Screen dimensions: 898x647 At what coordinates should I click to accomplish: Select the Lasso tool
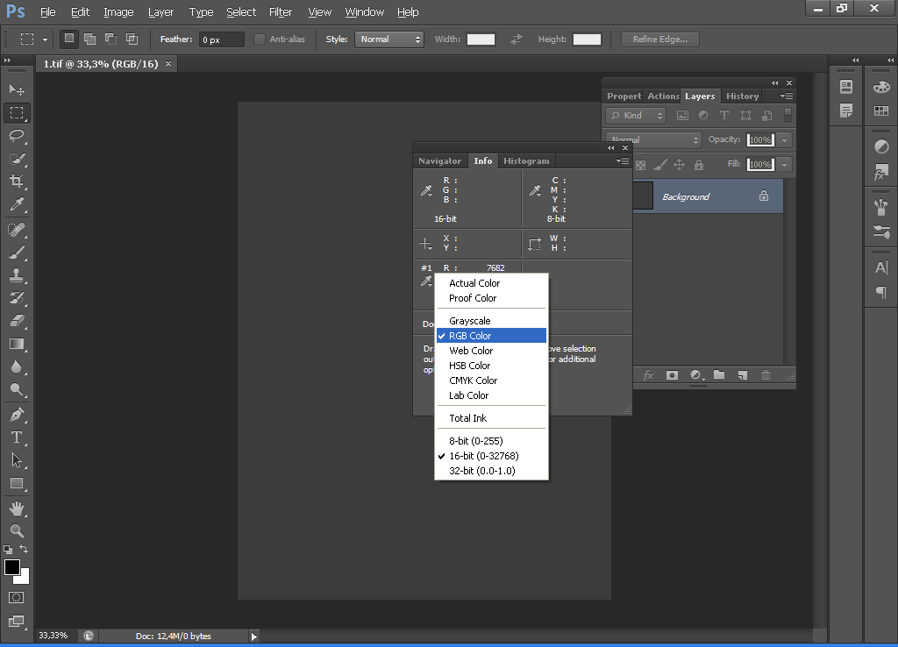click(x=17, y=135)
